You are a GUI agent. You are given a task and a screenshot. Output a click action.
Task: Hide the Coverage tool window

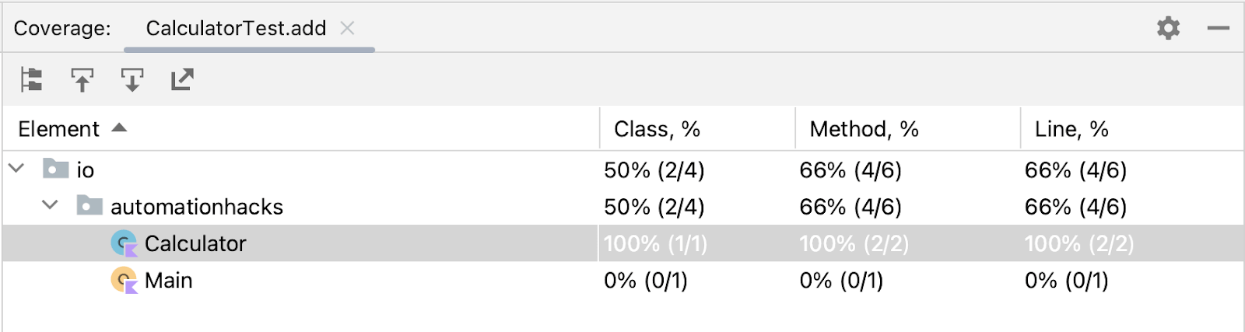1218,29
